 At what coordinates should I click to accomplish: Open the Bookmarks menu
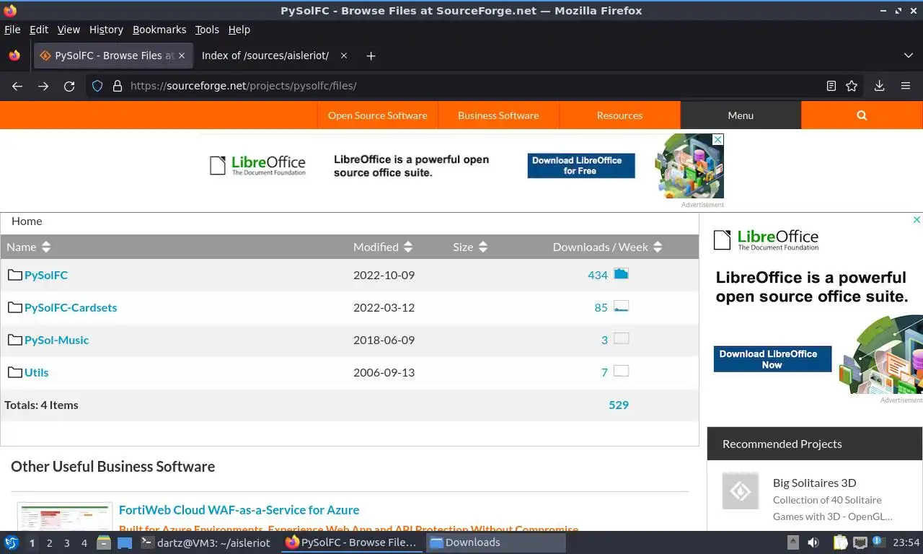tap(159, 30)
